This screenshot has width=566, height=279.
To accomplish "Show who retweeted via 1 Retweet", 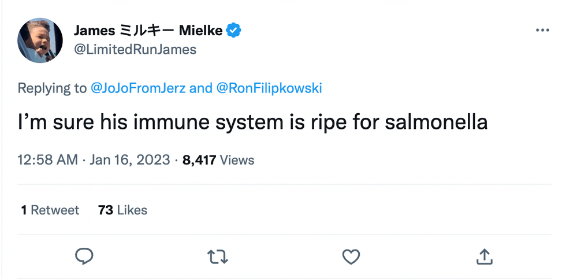I will coord(50,210).
